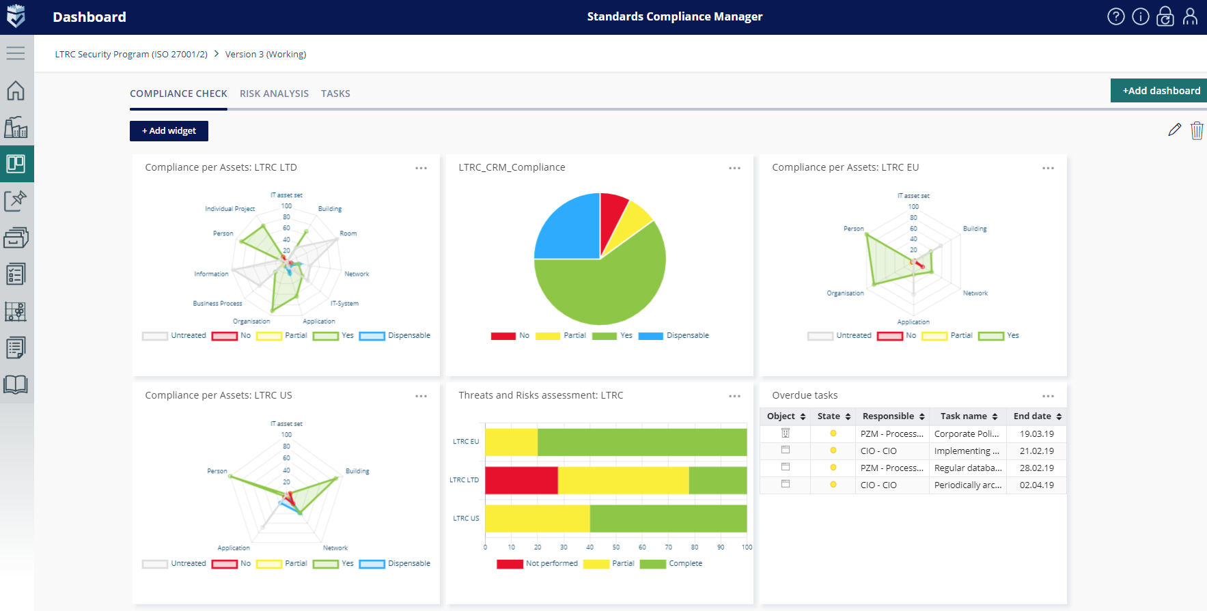This screenshot has height=611, width=1207.
Task: Click object icon in Implementing row
Action: (786, 450)
